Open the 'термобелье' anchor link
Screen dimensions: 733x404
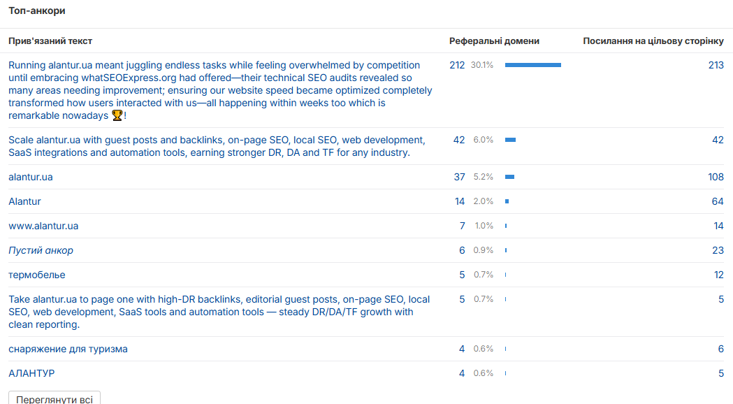coord(37,275)
